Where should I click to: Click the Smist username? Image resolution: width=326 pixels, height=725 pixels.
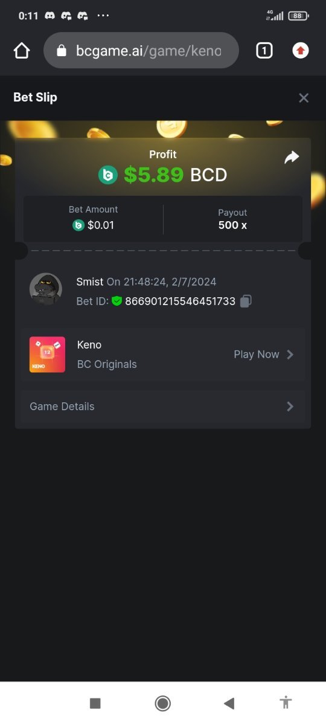click(x=90, y=282)
